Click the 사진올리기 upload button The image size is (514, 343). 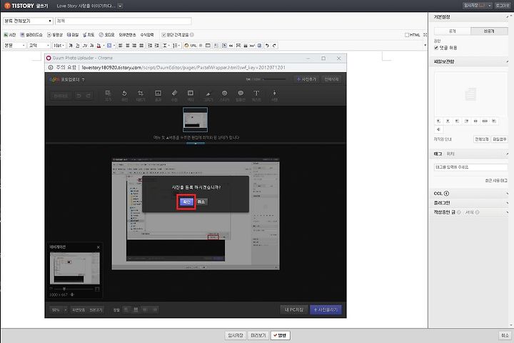[x=326, y=310]
